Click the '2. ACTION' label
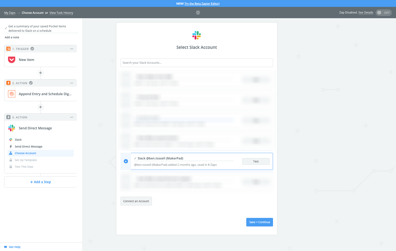396x251 pixels. point(20,83)
